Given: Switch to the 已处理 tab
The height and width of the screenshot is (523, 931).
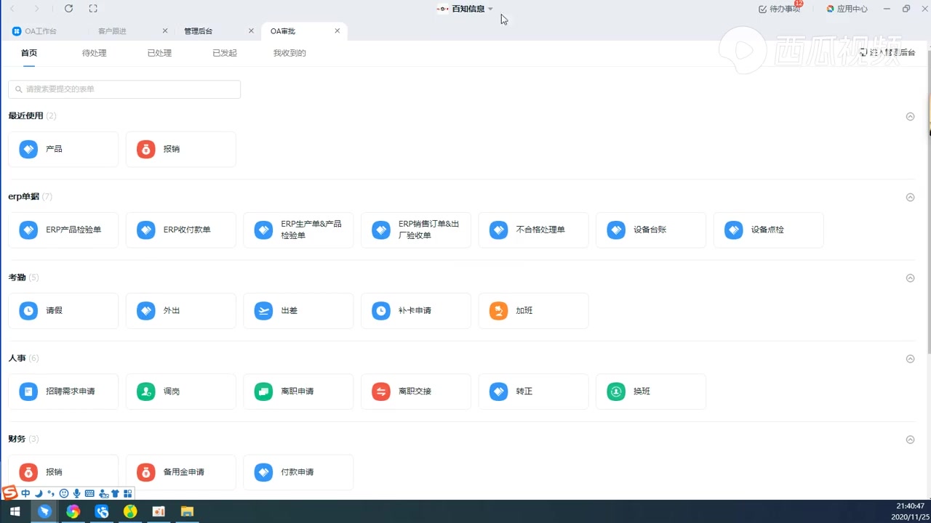Looking at the screenshot, I should coord(159,53).
